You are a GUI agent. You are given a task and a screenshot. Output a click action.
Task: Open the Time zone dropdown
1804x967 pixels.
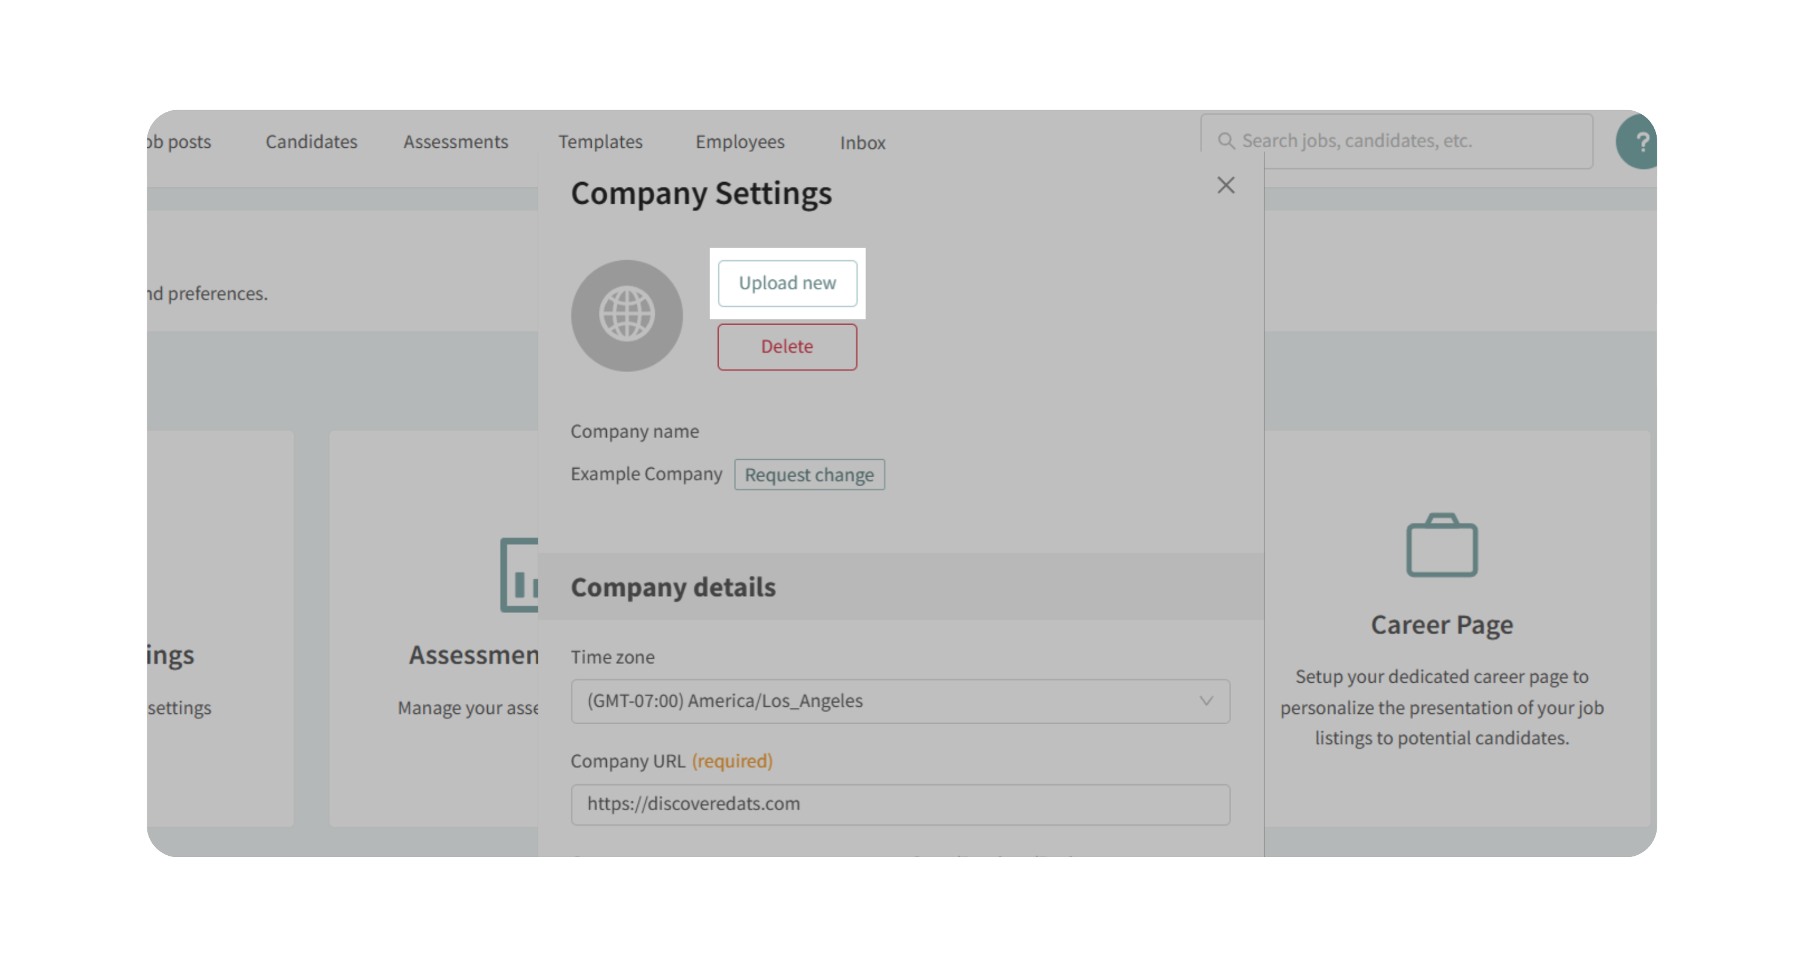899,701
